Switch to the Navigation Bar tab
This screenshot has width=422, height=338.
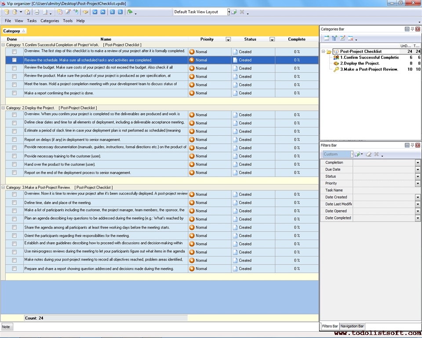(x=352, y=326)
